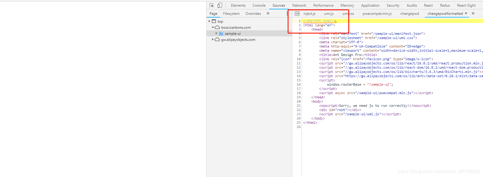Select the changepwd file tab

pos(409,14)
